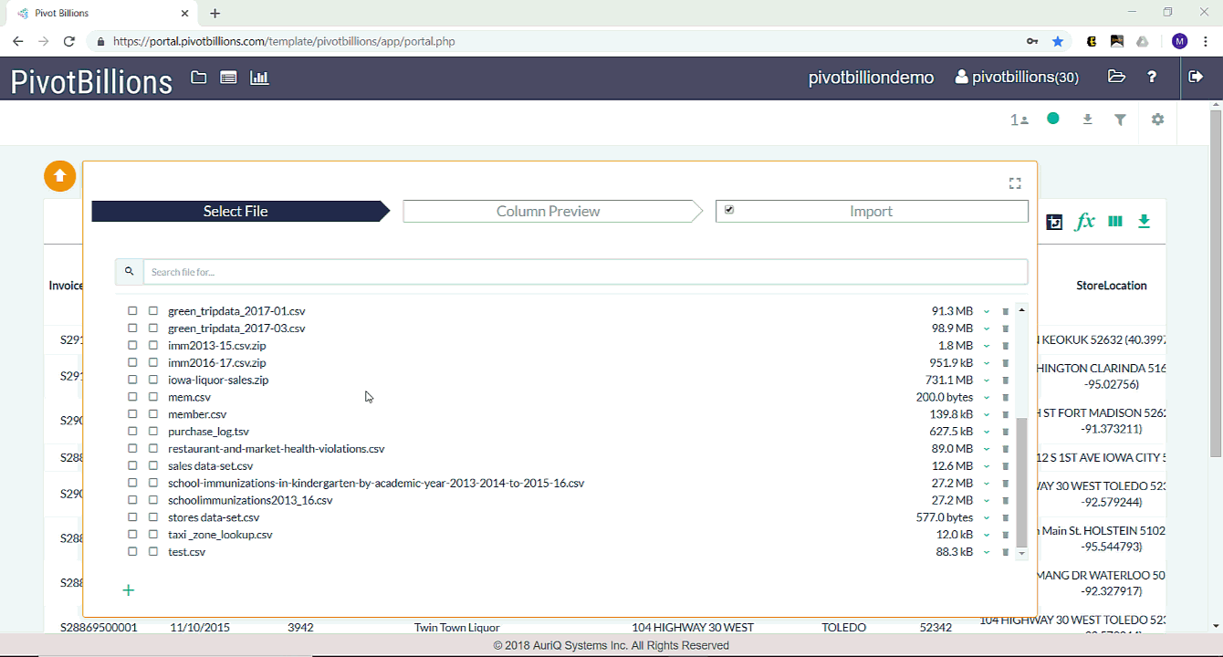The width and height of the screenshot is (1223, 657).
Task: Click the browser address bar URL
Action: pyautogui.click(x=284, y=41)
